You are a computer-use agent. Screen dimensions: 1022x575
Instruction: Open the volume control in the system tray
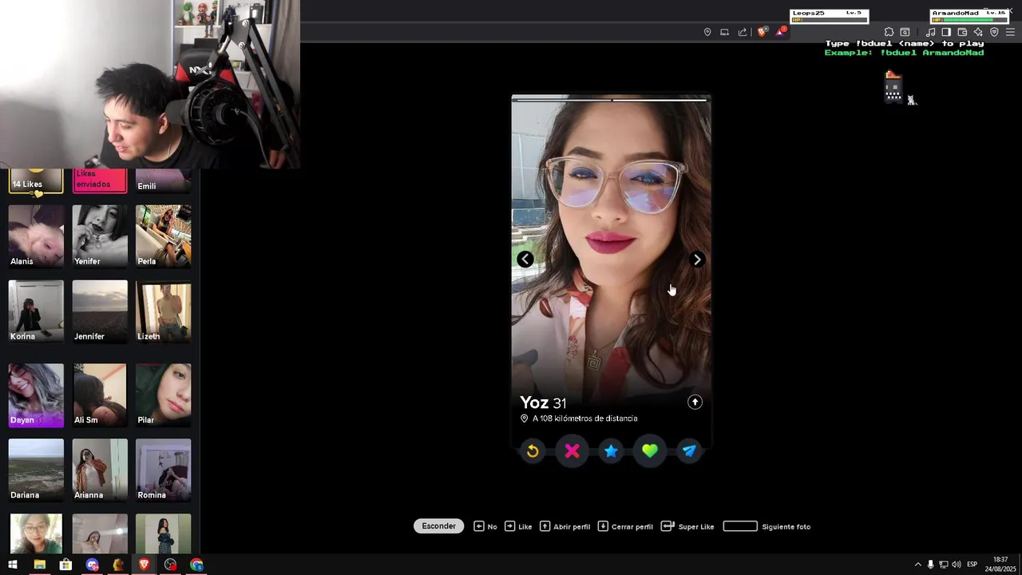[957, 565]
